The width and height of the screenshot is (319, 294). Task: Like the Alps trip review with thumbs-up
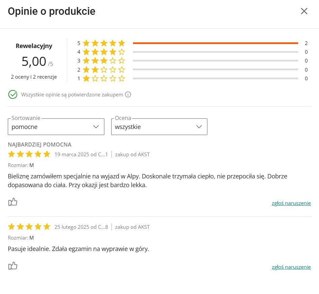pos(13,202)
